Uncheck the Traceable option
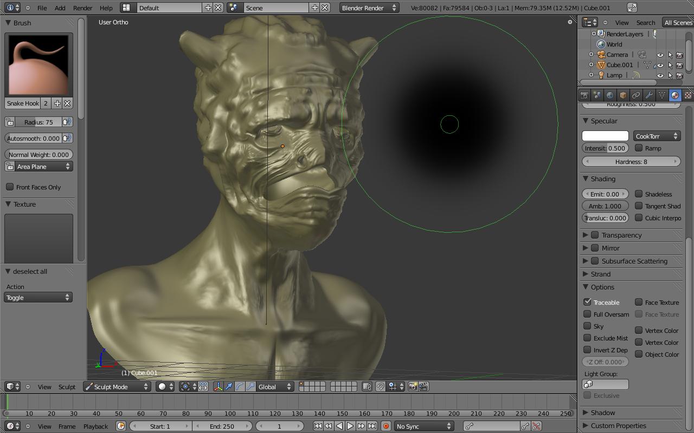The height and width of the screenshot is (433, 694). (x=587, y=302)
